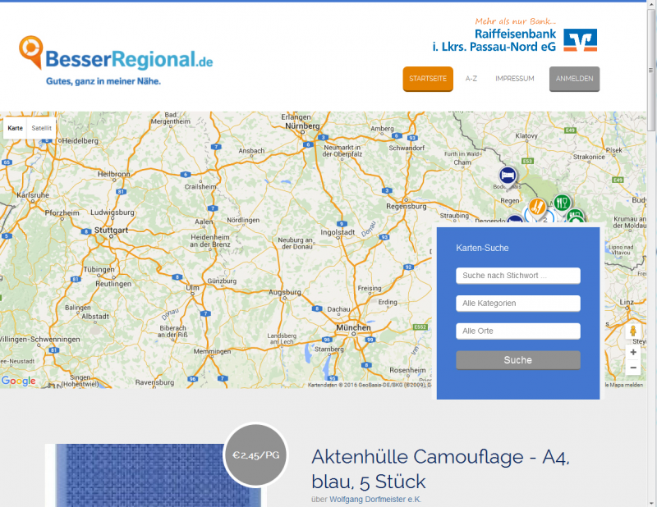Click the BesserRegional.de logo
The height and width of the screenshot is (507, 657).
click(x=116, y=60)
